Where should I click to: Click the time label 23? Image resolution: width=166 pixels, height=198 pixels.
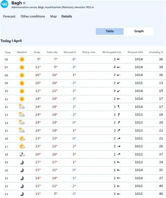(6, 194)
